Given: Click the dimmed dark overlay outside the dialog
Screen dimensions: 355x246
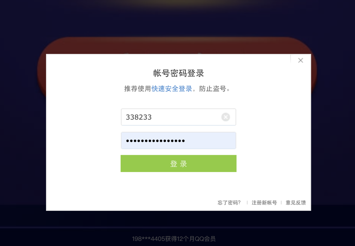Looking at the screenshot, I should point(23,136).
